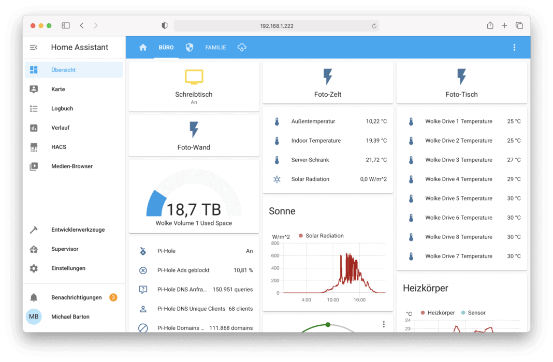Open the Logbuch list icon
The image size is (553, 362).
tap(34, 109)
